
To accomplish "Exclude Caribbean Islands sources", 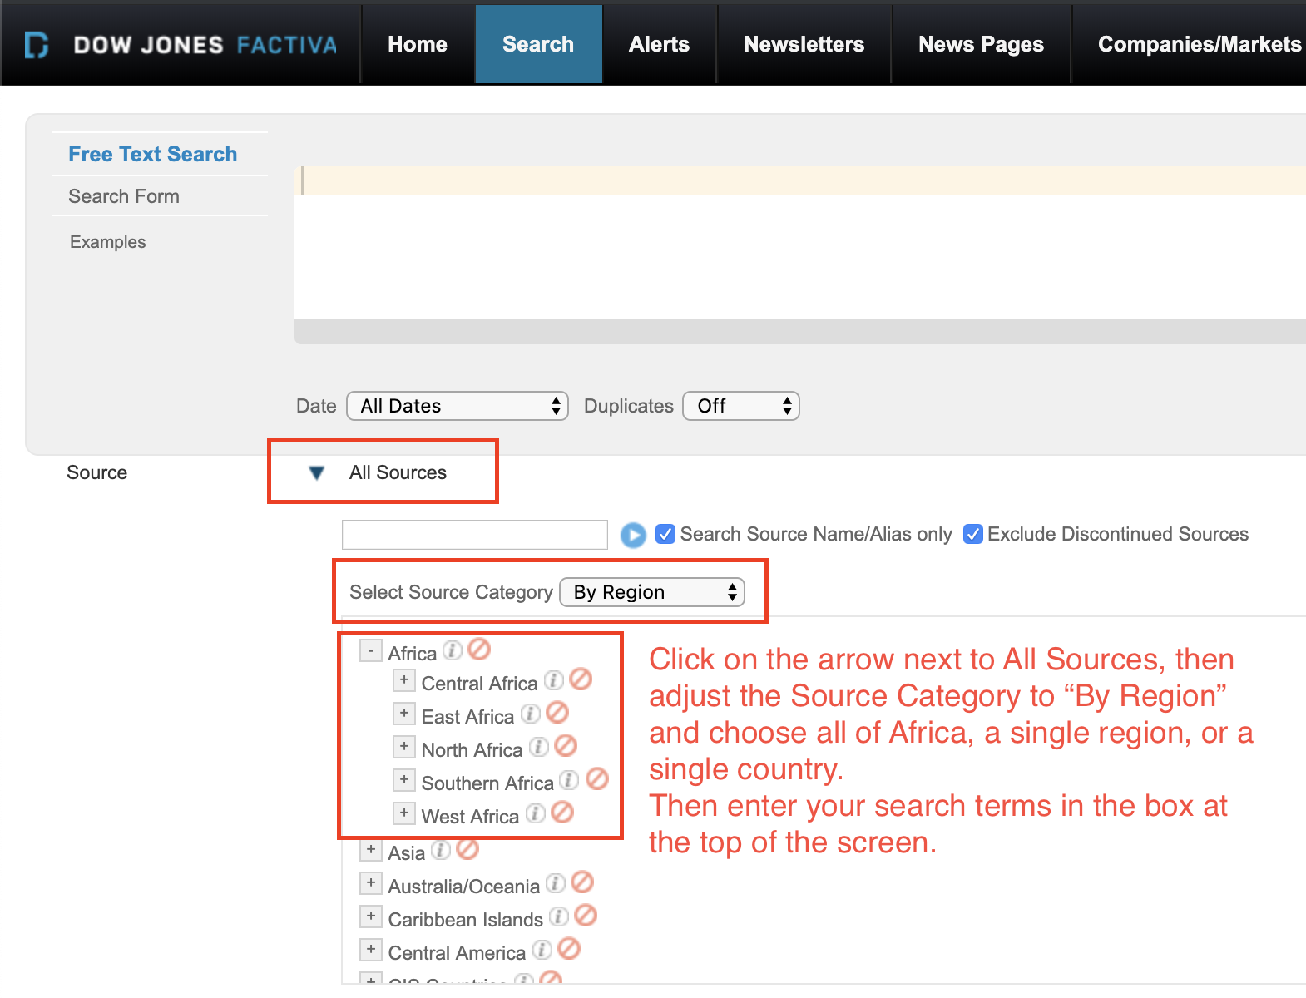I will click(586, 916).
